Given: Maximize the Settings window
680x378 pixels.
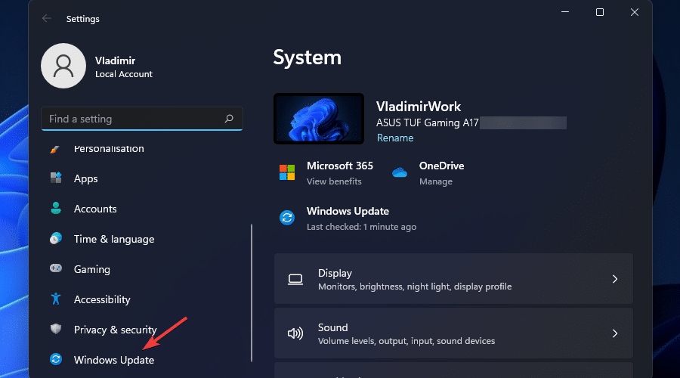Looking at the screenshot, I should pos(600,12).
